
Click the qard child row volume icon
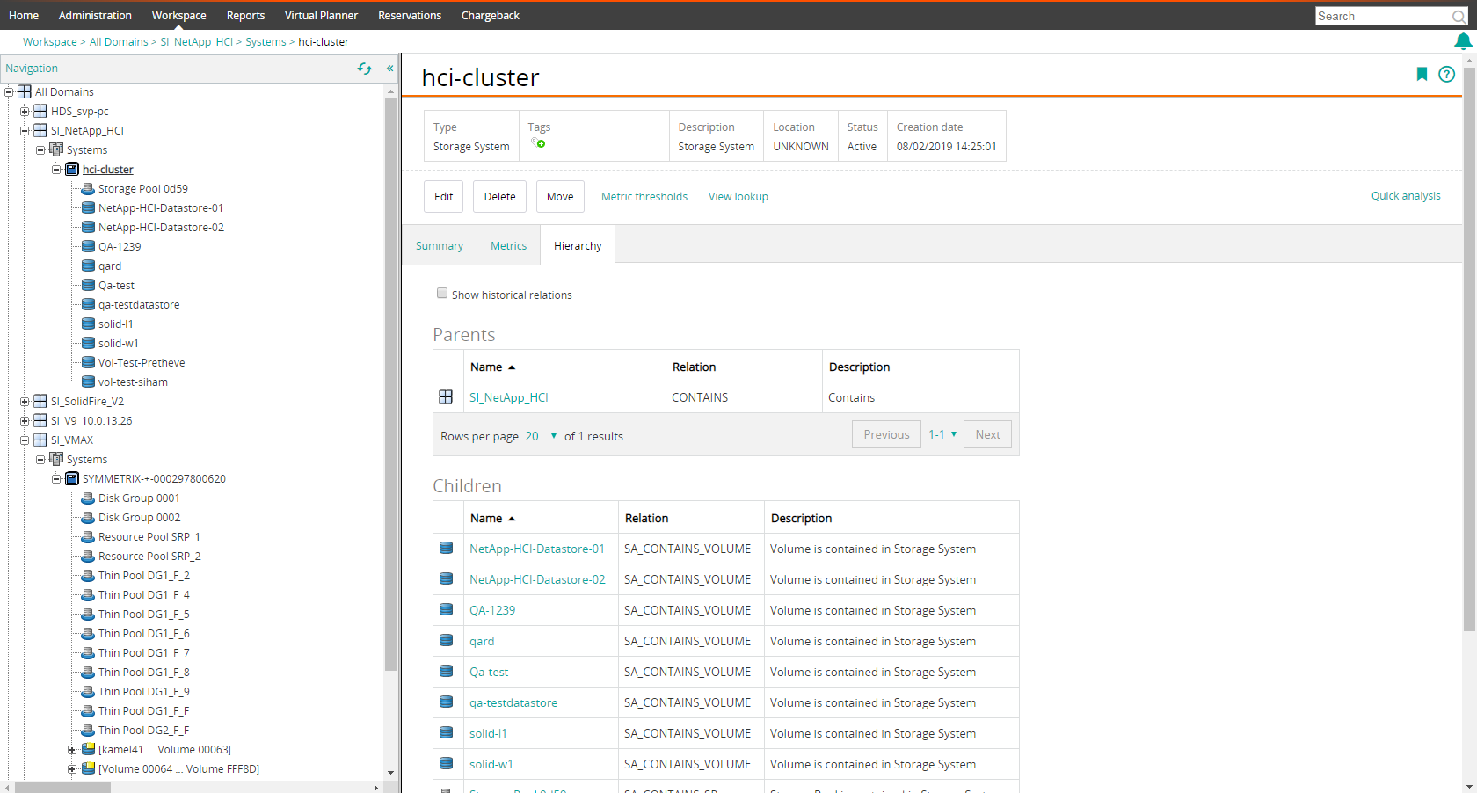click(x=446, y=640)
